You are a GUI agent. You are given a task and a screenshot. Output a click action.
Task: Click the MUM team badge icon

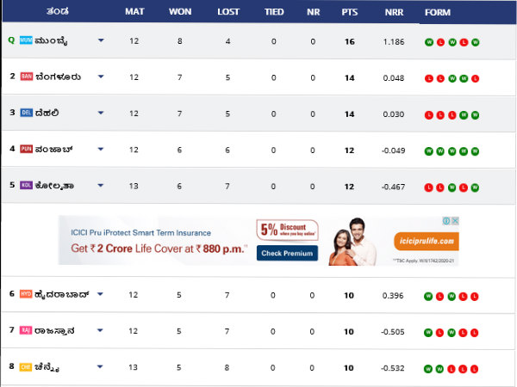26,40
